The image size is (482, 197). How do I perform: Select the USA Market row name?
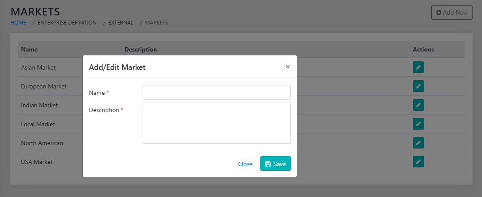tap(37, 162)
